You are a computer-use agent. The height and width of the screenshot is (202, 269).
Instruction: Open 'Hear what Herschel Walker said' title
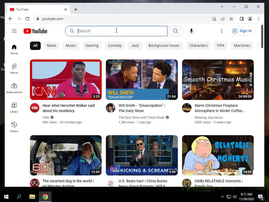(x=69, y=108)
